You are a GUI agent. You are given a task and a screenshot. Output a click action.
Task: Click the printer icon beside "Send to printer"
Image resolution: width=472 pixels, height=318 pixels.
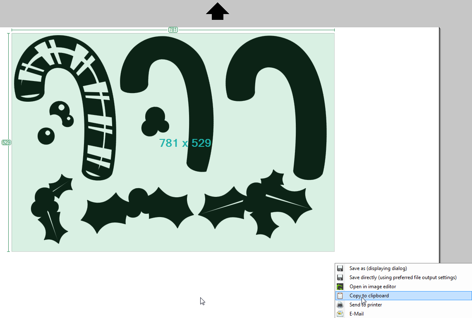[340, 304]
